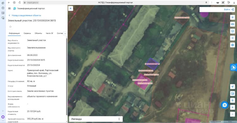Select the area value 60 кв. м
Image resolution: width=237 pixels, height=123 pixels.
click(x=31, y=81)
